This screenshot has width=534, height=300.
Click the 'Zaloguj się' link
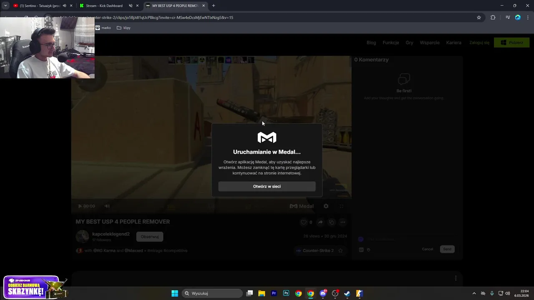(x=479, y=42)
